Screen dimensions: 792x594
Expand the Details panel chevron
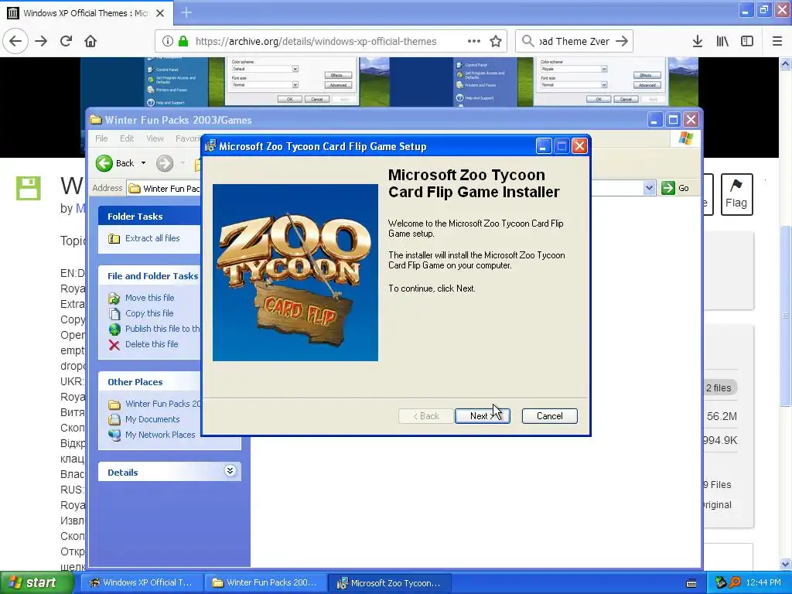click(x=230, y=471)
